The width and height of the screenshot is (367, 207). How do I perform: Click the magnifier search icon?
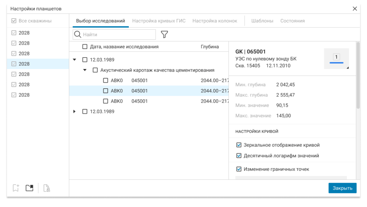78,34
